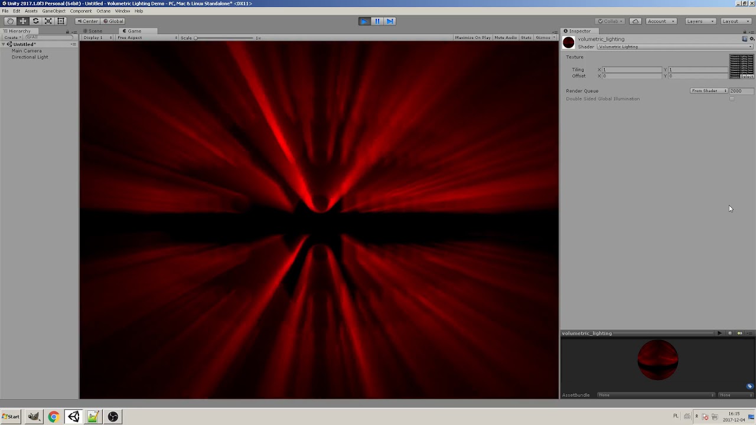Open the Collab dropdown
This screenshot has height=425, width=756.
611,21
